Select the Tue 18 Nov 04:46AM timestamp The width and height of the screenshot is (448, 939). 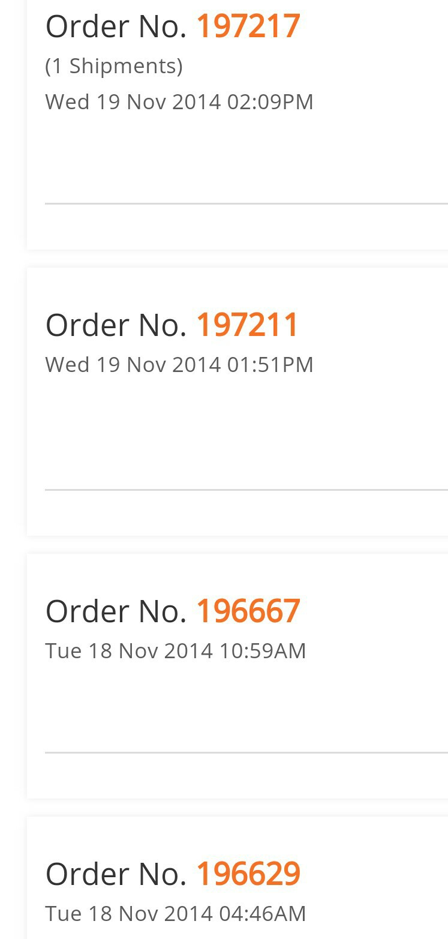tap(176, 914)
